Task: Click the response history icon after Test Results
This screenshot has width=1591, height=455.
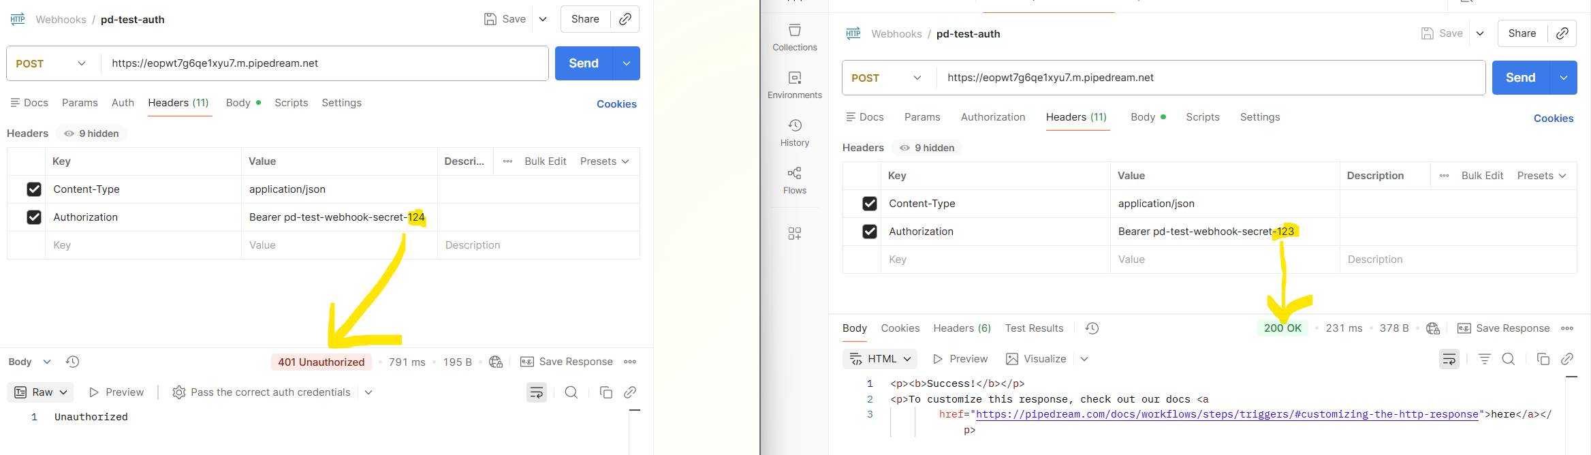Action: coord(1092,328)
